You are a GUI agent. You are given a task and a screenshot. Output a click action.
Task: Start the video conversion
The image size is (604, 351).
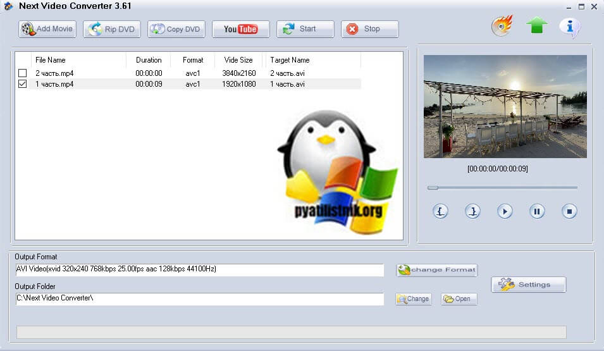305,29
